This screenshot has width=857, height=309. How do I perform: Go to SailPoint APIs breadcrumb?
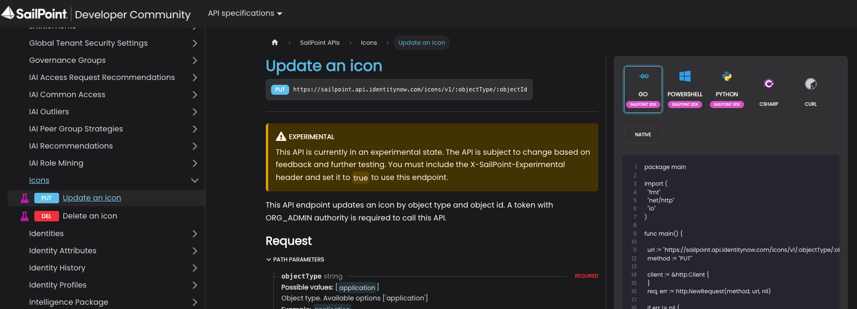(x=320, y=43)
